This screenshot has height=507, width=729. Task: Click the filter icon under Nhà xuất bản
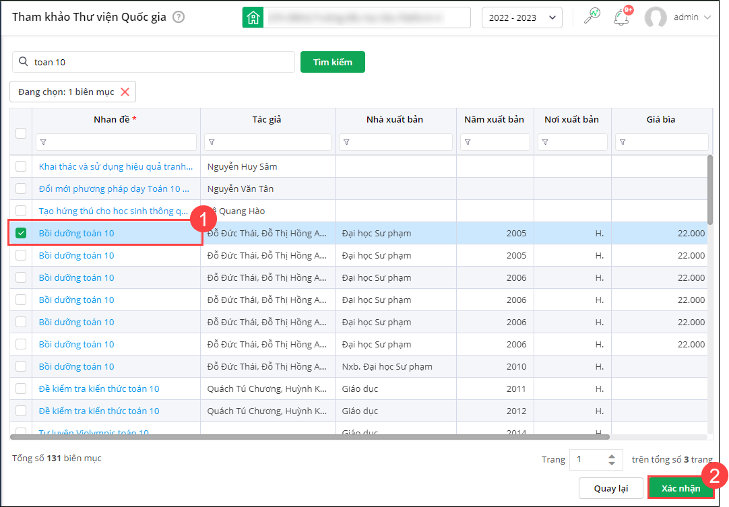point(346,142)
